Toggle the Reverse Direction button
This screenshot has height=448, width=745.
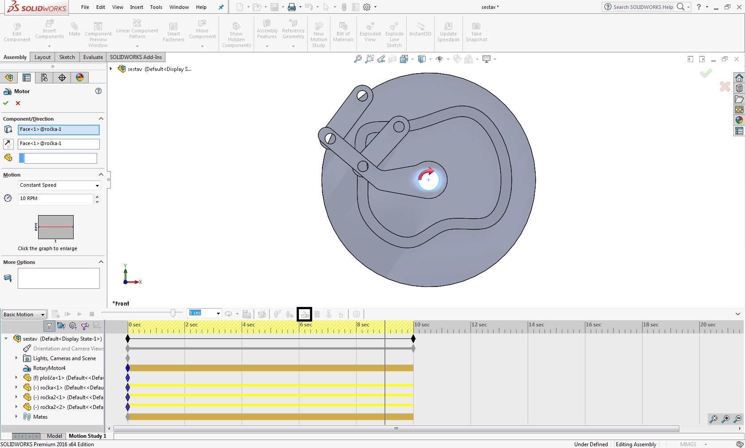8,144
